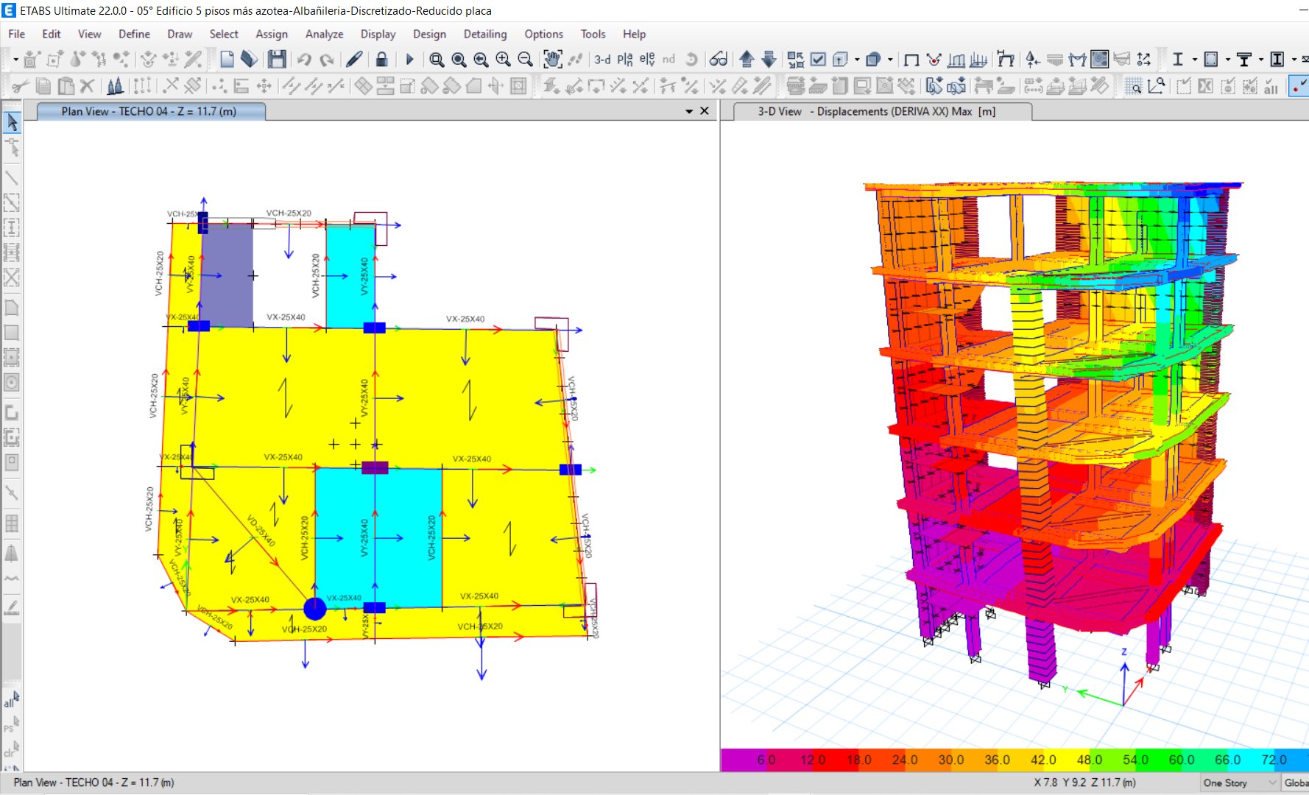Select the pointer tool in left sidebar
Screen dimensions: 1309x795
12,122
